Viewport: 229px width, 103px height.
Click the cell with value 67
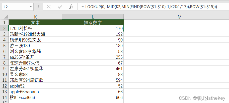click(x=93, y=63)
